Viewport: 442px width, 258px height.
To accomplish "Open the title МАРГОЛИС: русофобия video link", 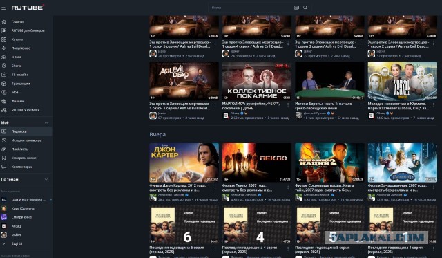I will click(251, 106).
